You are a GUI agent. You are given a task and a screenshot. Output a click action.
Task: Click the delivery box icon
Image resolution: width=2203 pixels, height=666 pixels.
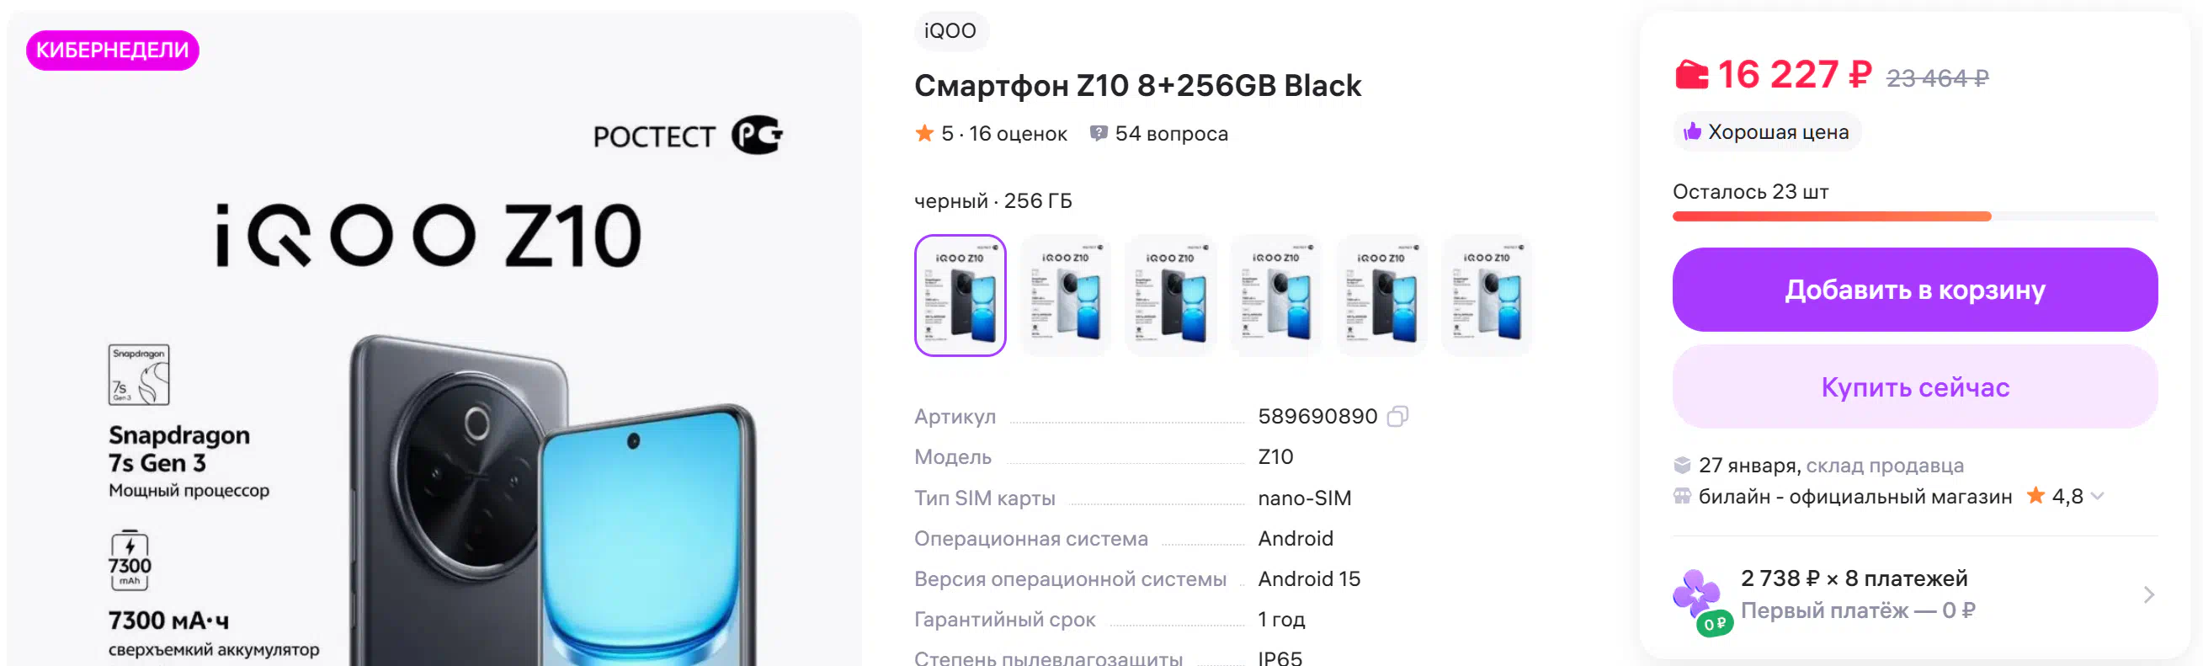tap(1681, 465)
